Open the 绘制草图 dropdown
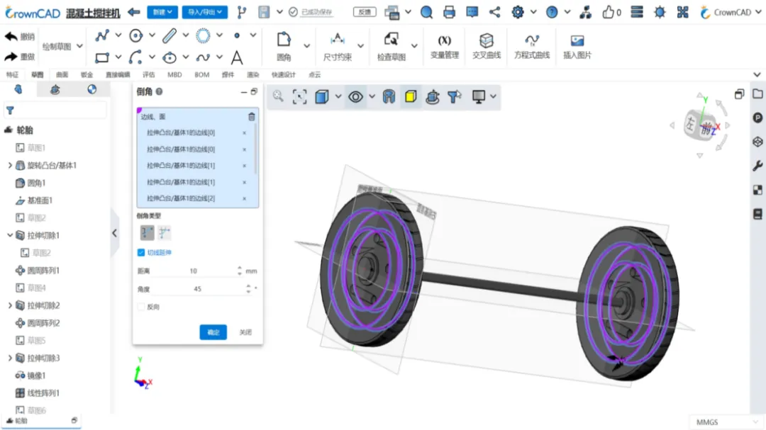Screen dimensions: 766x430 click(x=62, y=46)
